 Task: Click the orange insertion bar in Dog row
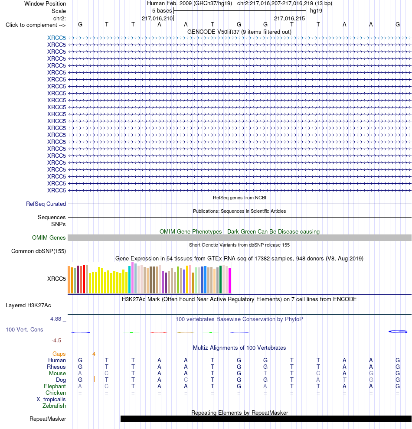tap(94, 379)
